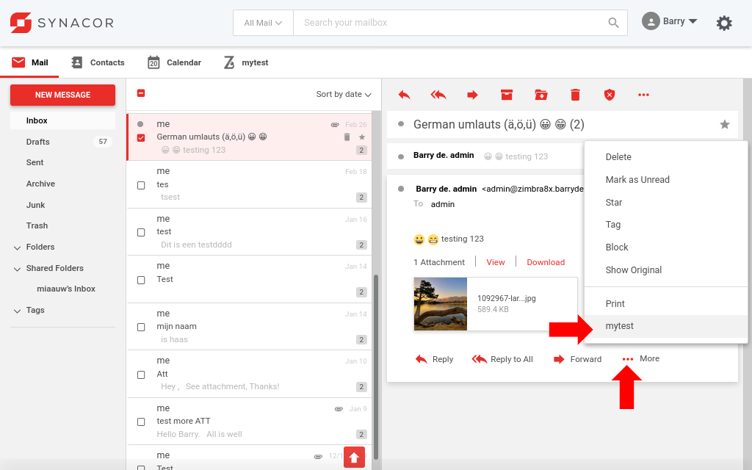Click the Forward arrow icon in the toolbar
The height and width of the screenshot is (470, 752).
point(472,95)
